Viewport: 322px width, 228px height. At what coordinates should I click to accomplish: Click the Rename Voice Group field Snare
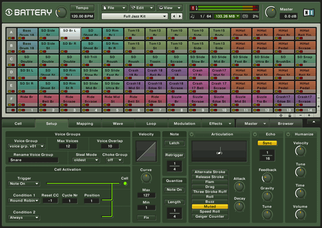coord(33,160)
